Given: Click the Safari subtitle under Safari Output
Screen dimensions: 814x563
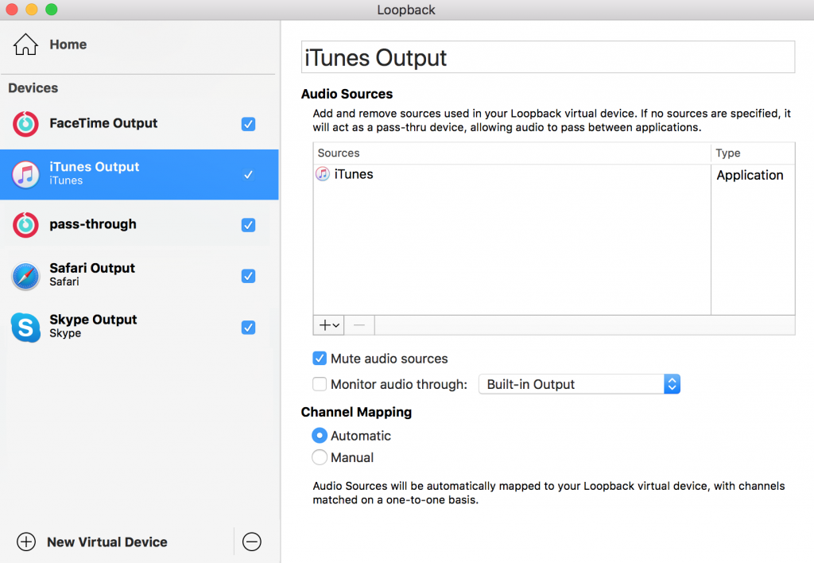Looking at the screenshot, I should 64,281.
